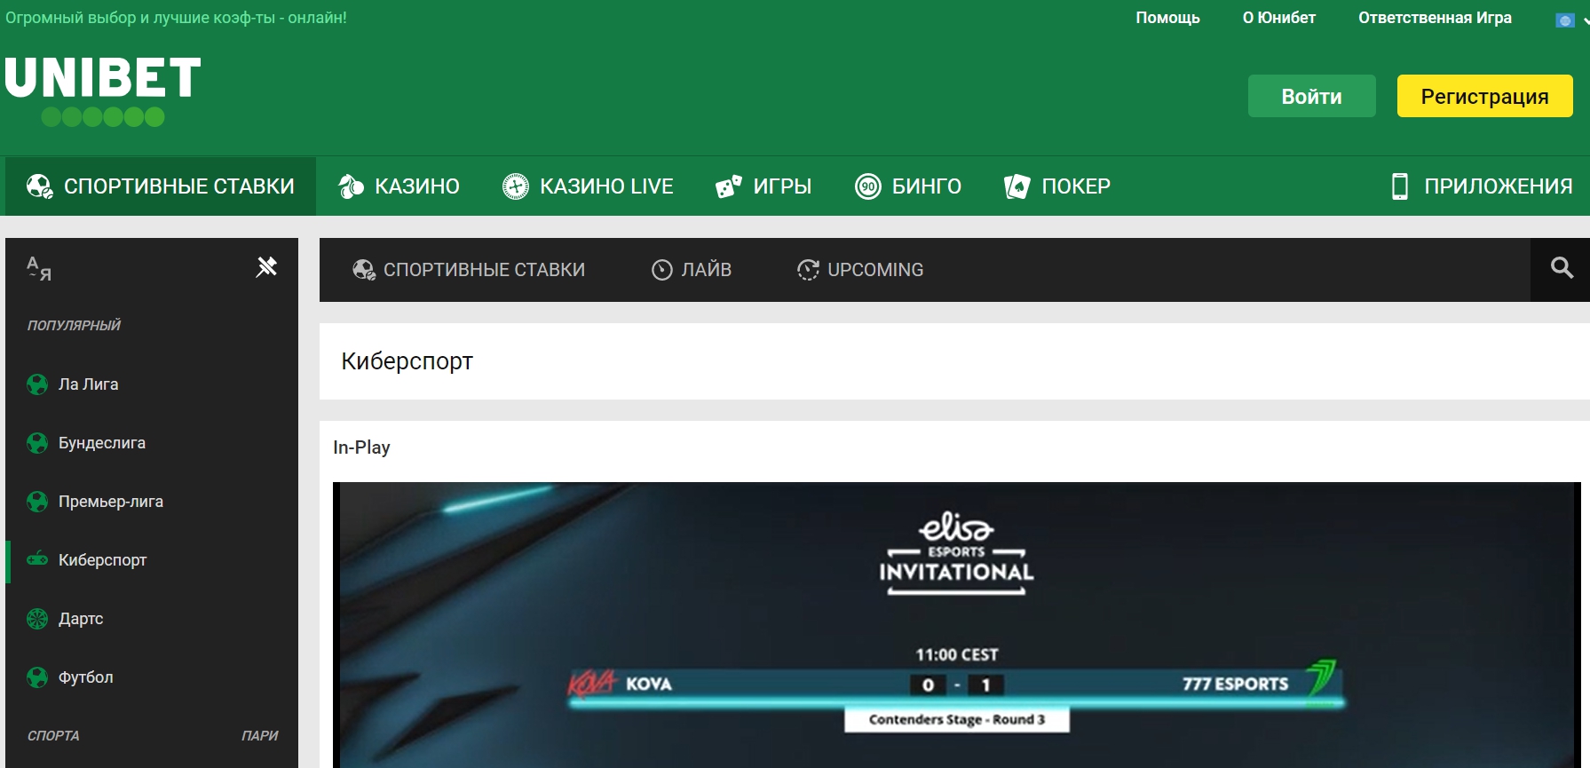The height and width of the screenshot is (768, 1590).
Task: Click the Unibet logo
Action: tap(103, 90)
